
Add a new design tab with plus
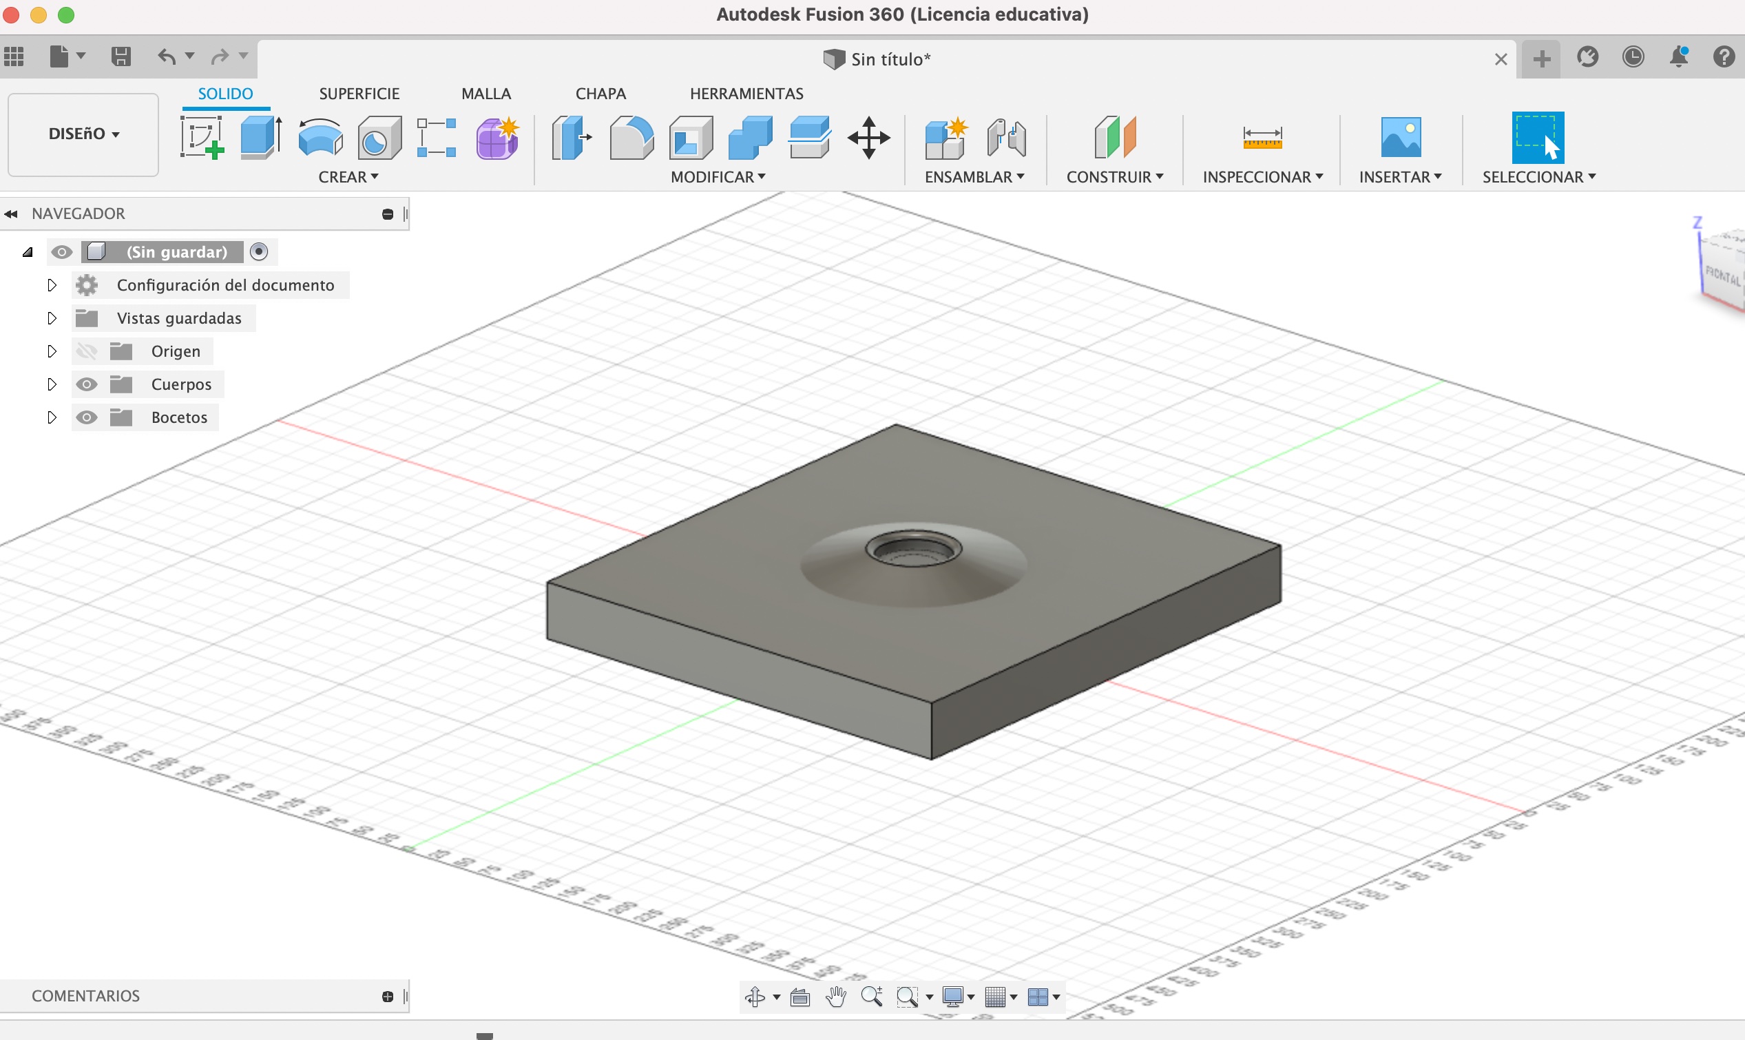pos(1541,59)
